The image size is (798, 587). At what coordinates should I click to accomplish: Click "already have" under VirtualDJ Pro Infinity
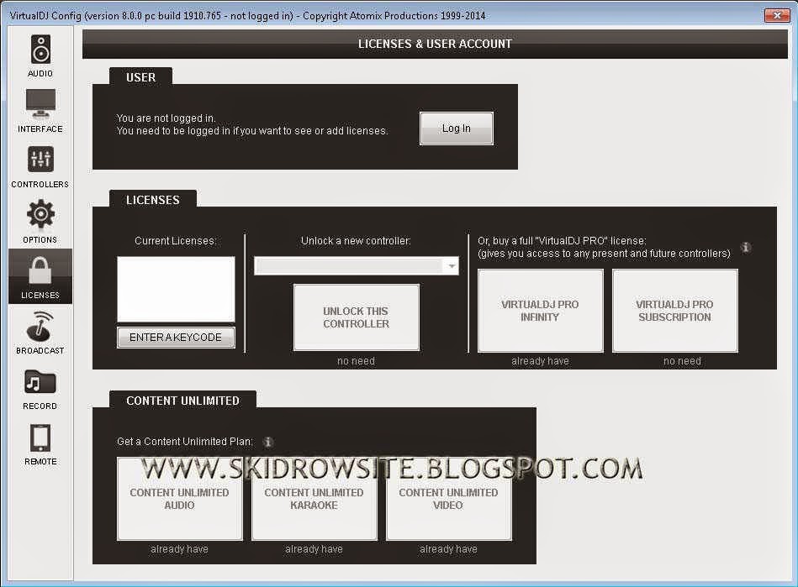(540, 361)
